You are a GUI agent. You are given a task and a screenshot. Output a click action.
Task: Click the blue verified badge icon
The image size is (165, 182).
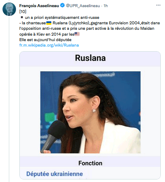62,5
